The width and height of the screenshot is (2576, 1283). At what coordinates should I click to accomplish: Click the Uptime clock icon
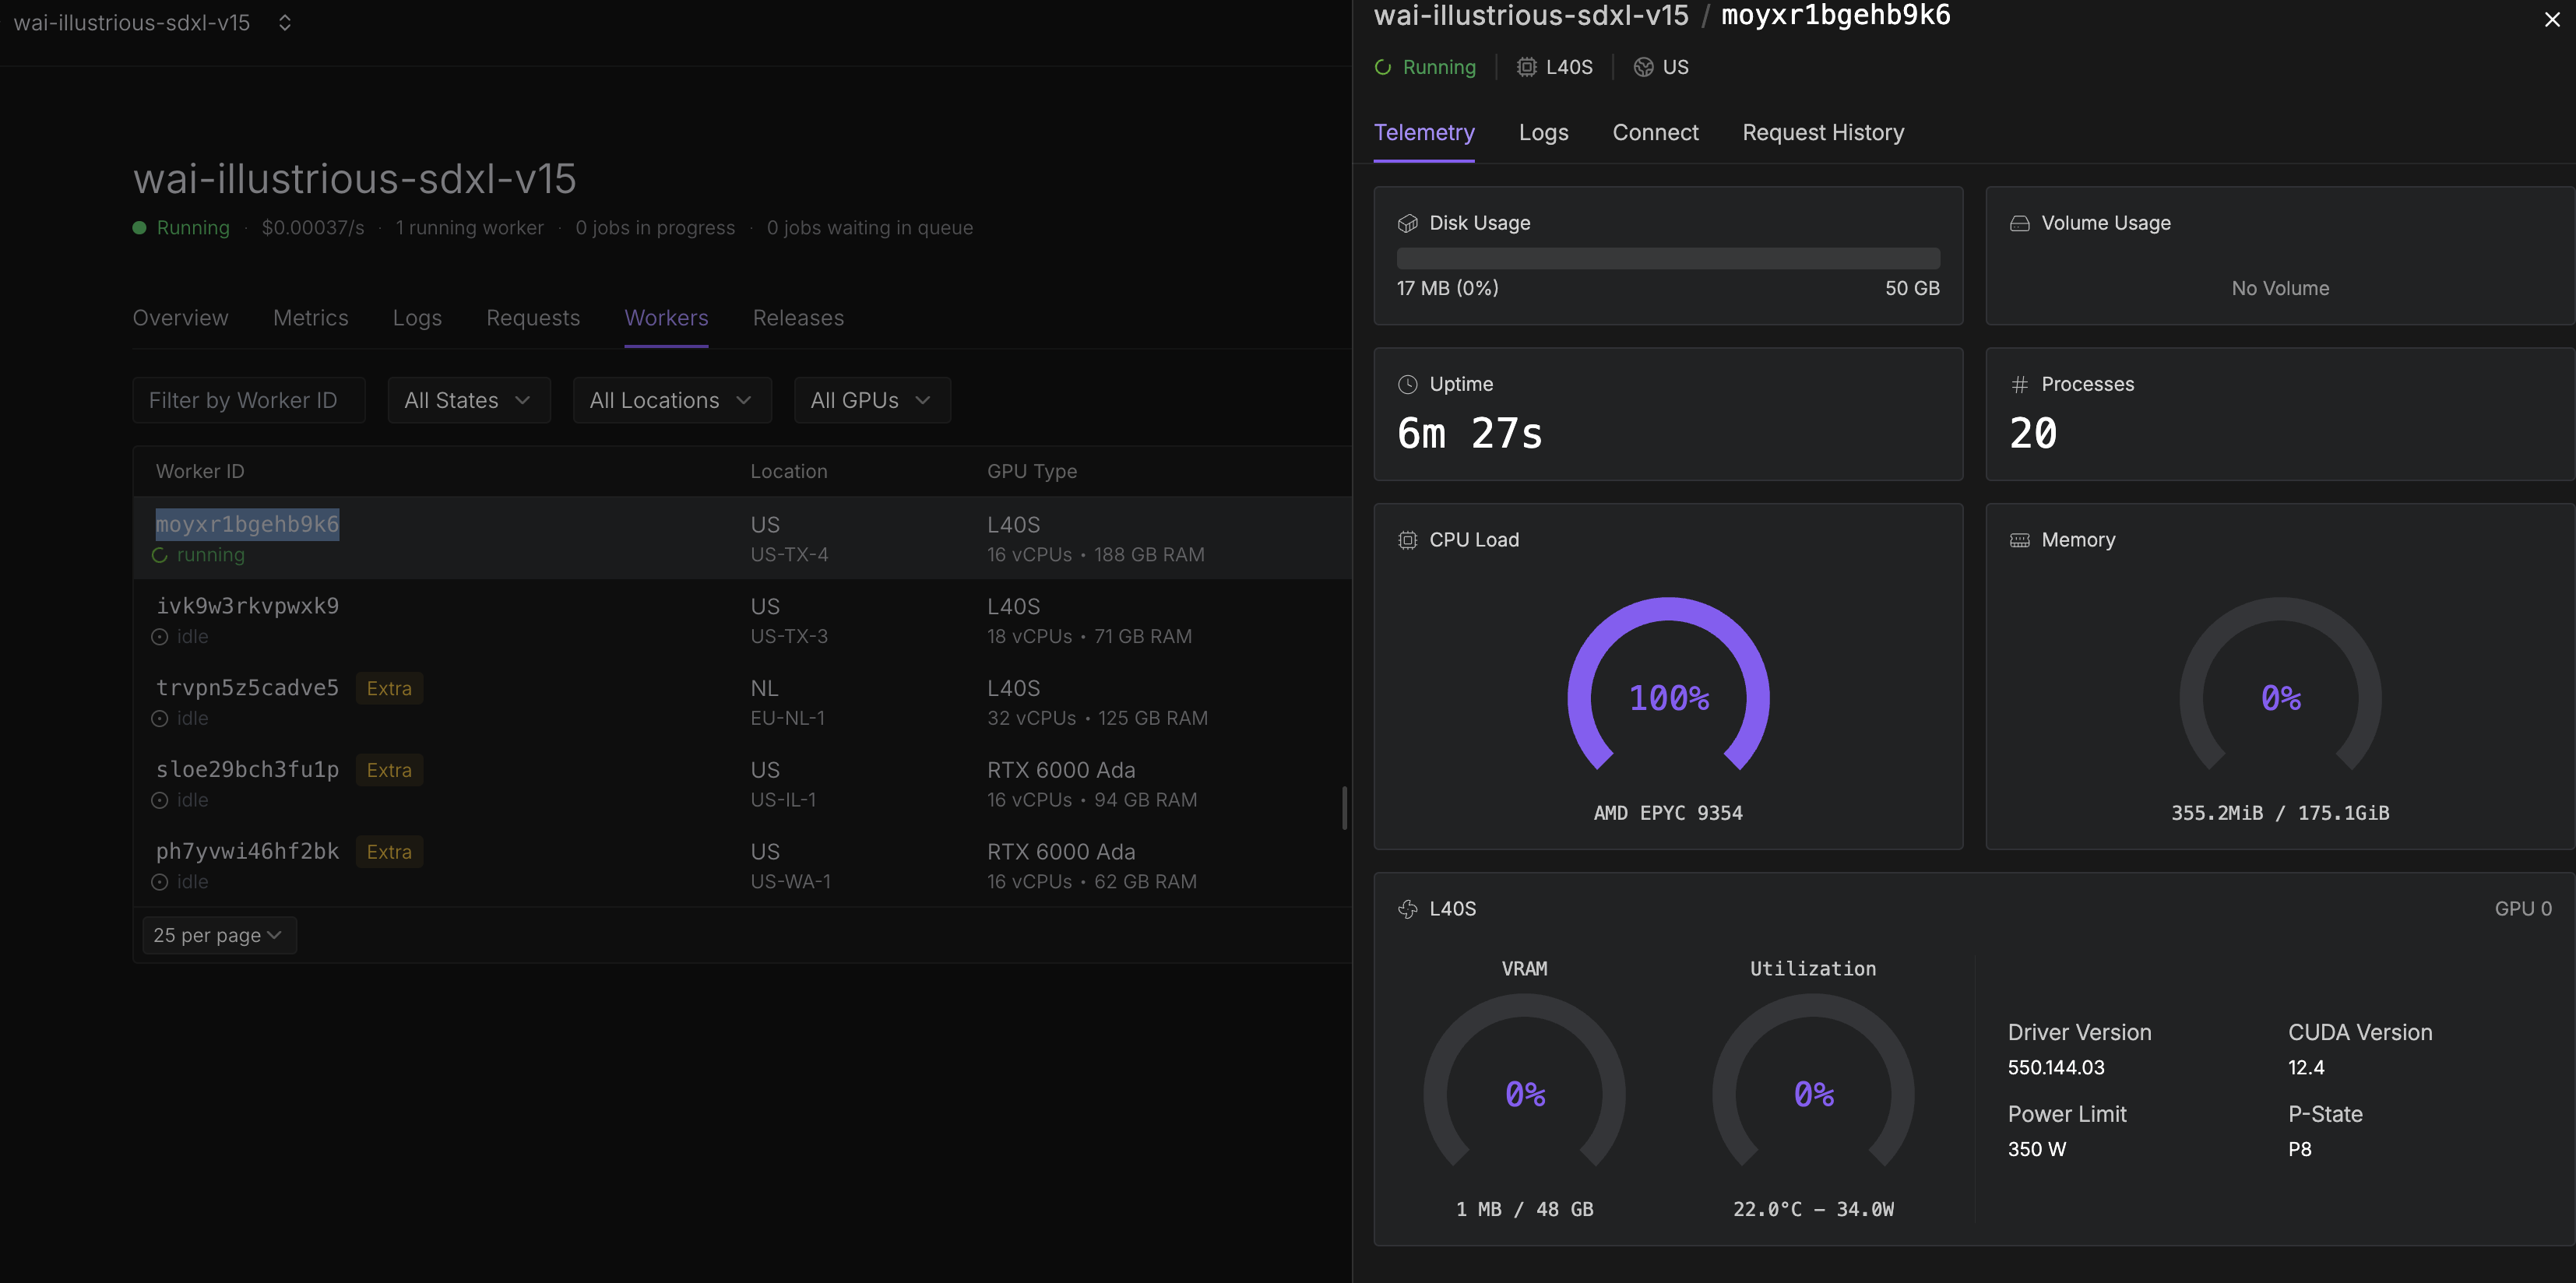pos(1407,384)
